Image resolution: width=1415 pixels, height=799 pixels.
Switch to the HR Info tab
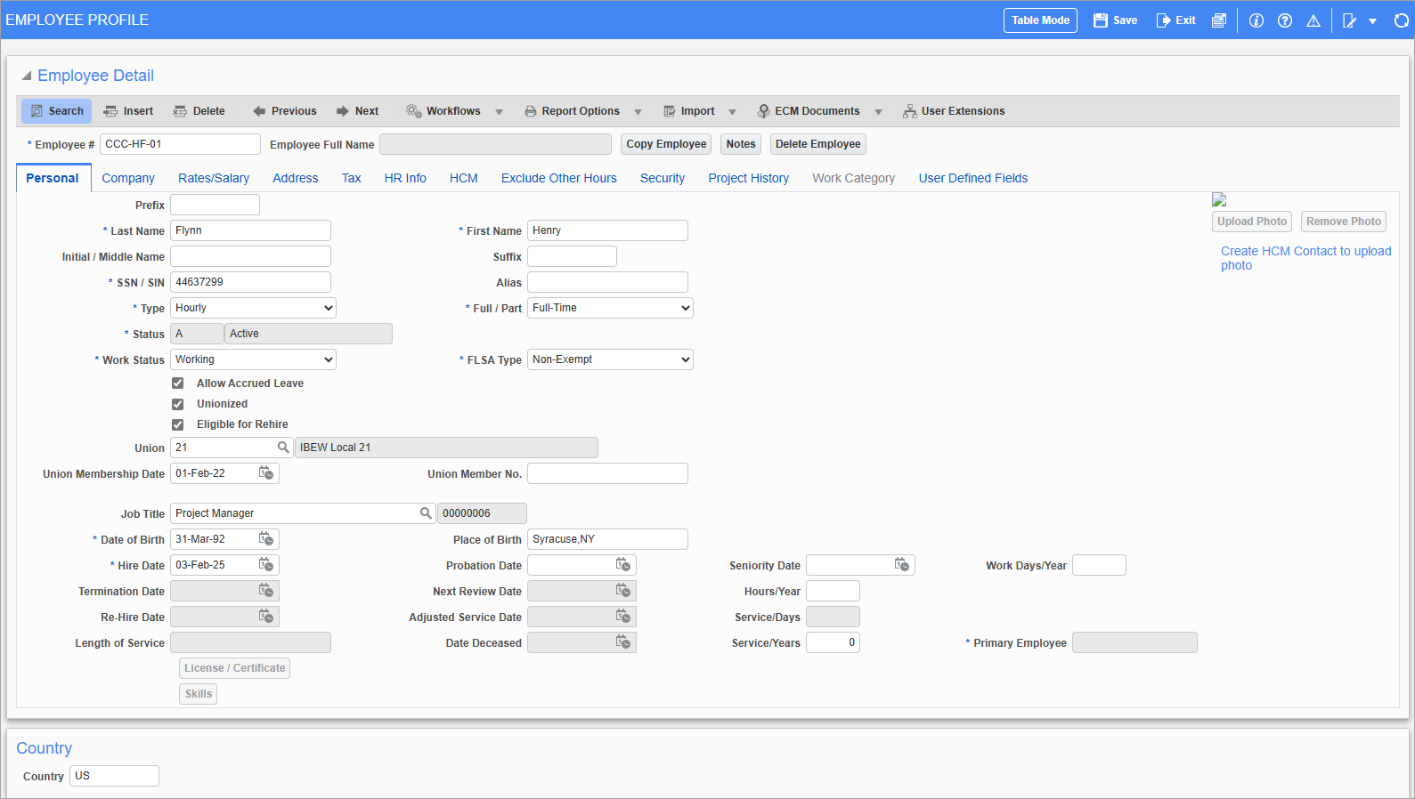click(x=405, y=178)
